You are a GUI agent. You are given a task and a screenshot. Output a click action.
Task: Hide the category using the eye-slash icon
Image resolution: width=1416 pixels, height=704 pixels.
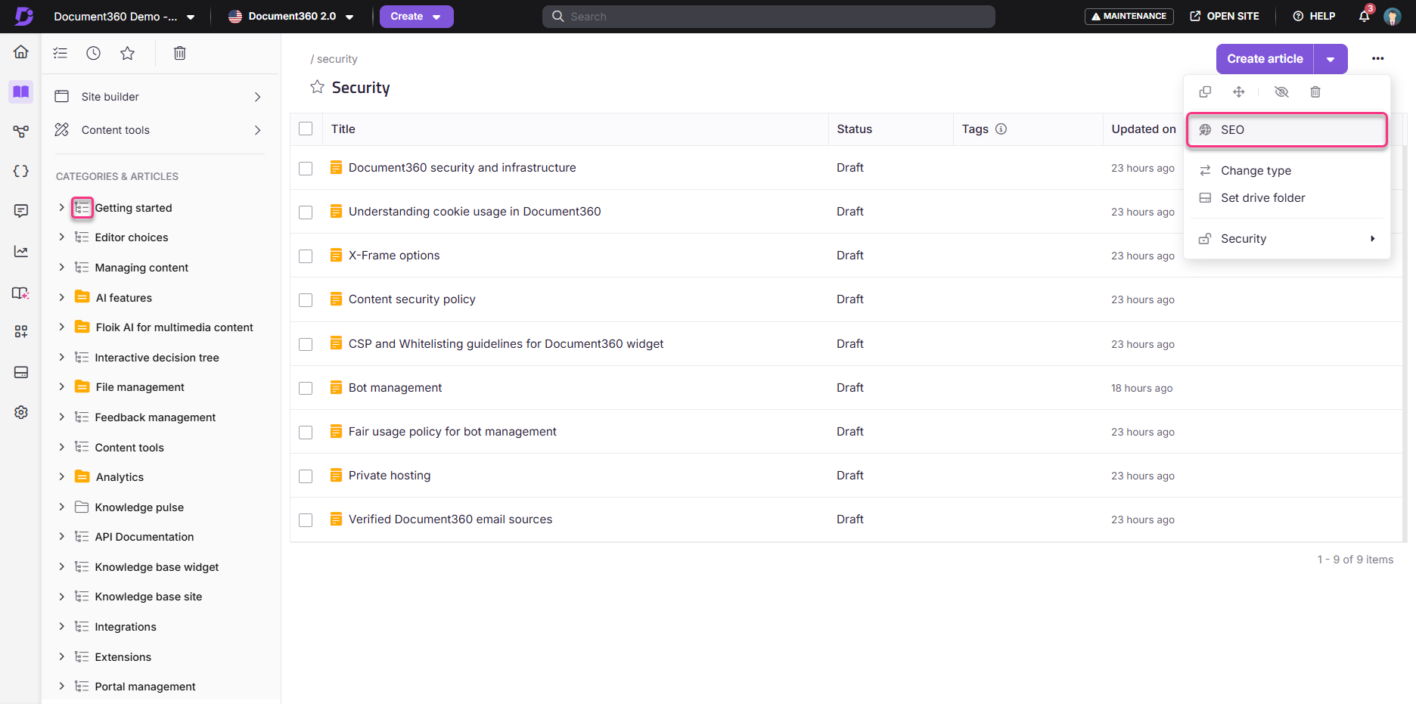(1281, 91)
